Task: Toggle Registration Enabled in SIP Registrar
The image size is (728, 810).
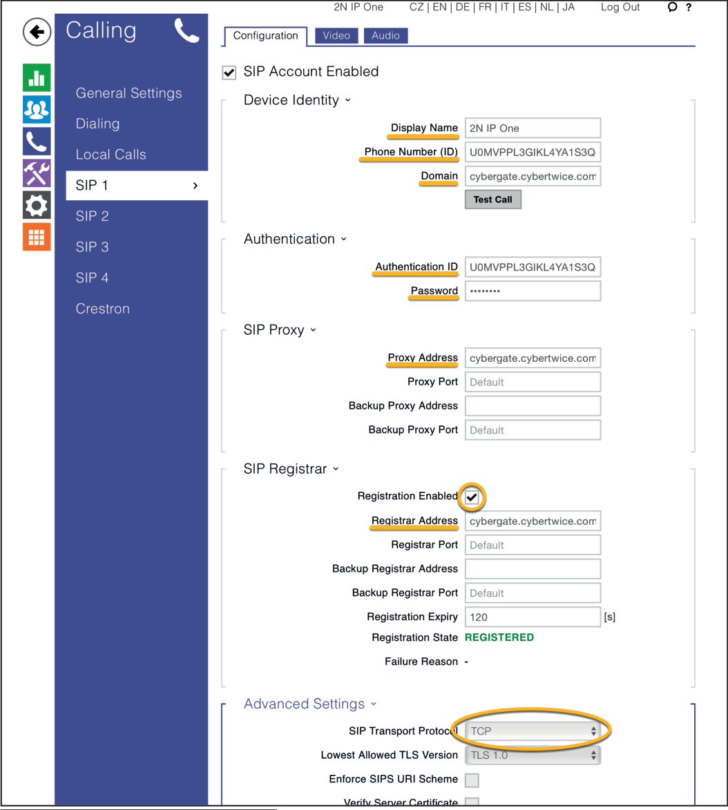Action: tap(472, 496)
